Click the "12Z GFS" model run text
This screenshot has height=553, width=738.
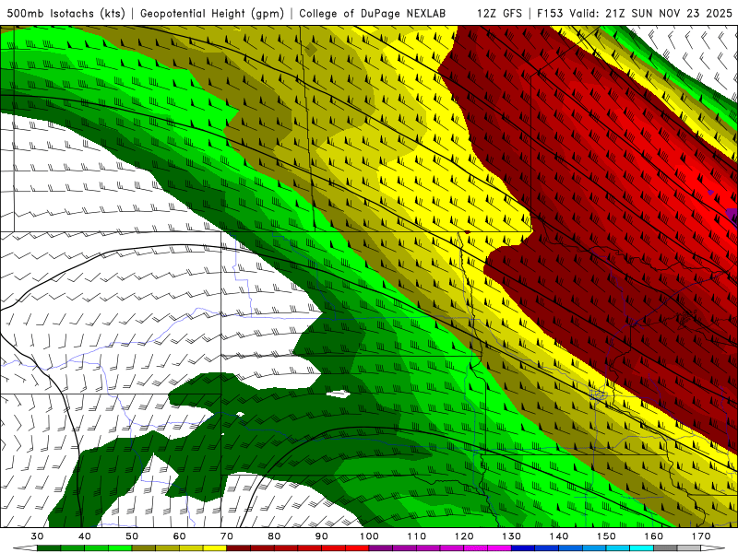click(x=499, y=13)
